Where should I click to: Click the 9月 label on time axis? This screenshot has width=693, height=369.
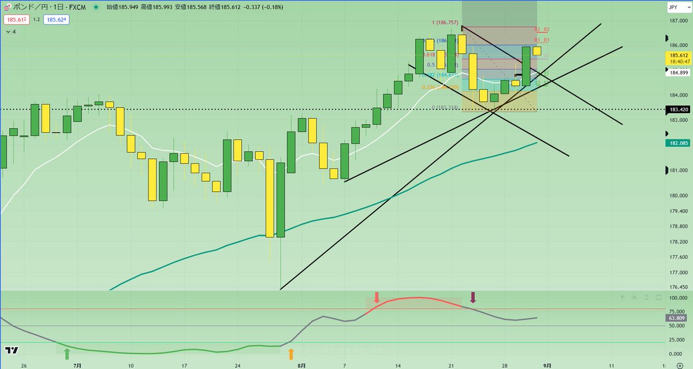pyautogui.click(x=547, y=366)
